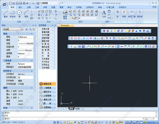Click the sun icon in layer floating toolbar
The width and height of the screenshot is (159, 124).
(x=126, y=31)
